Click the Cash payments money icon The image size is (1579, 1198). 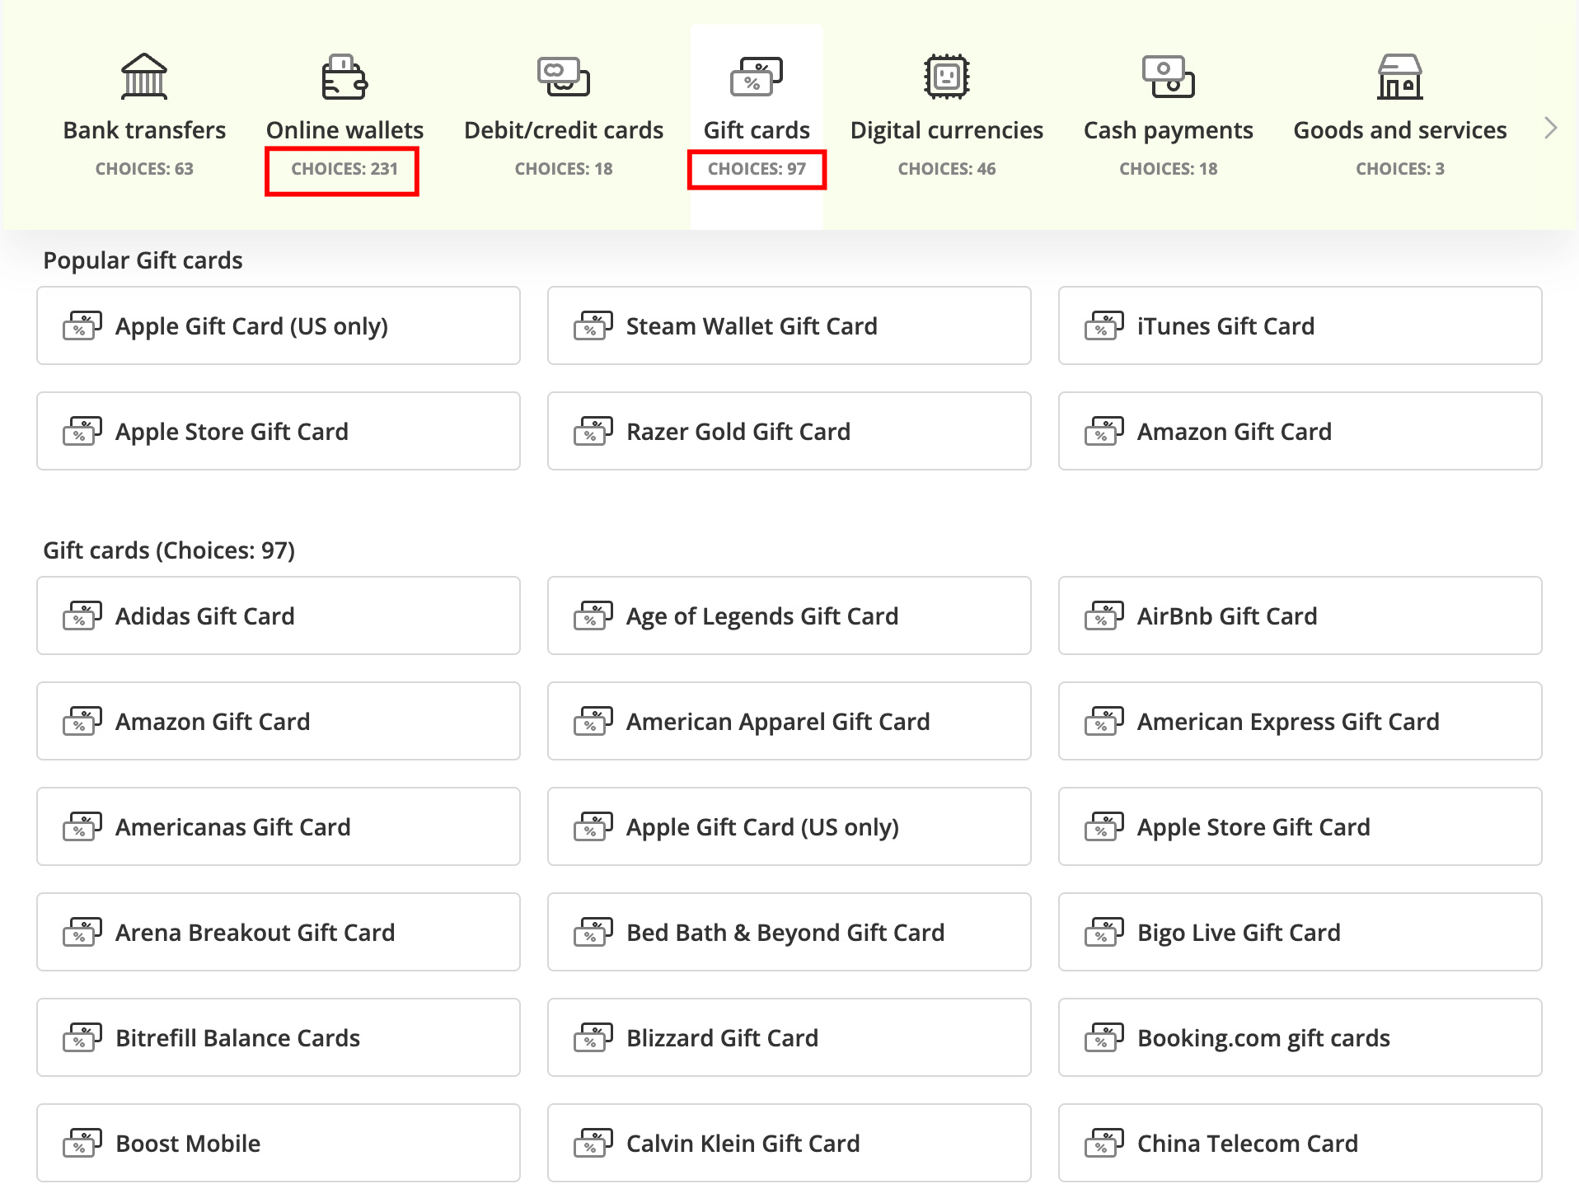click(1168, 77)
